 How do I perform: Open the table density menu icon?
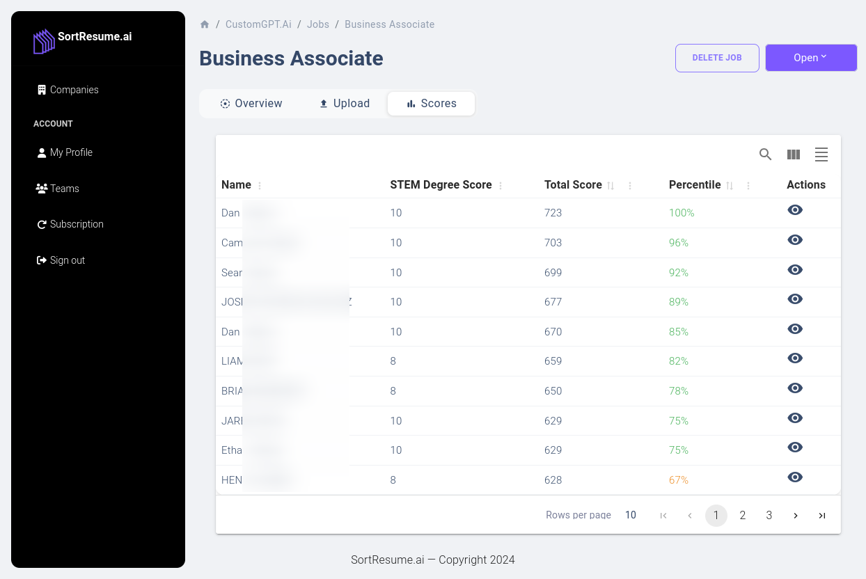point(821,154)
